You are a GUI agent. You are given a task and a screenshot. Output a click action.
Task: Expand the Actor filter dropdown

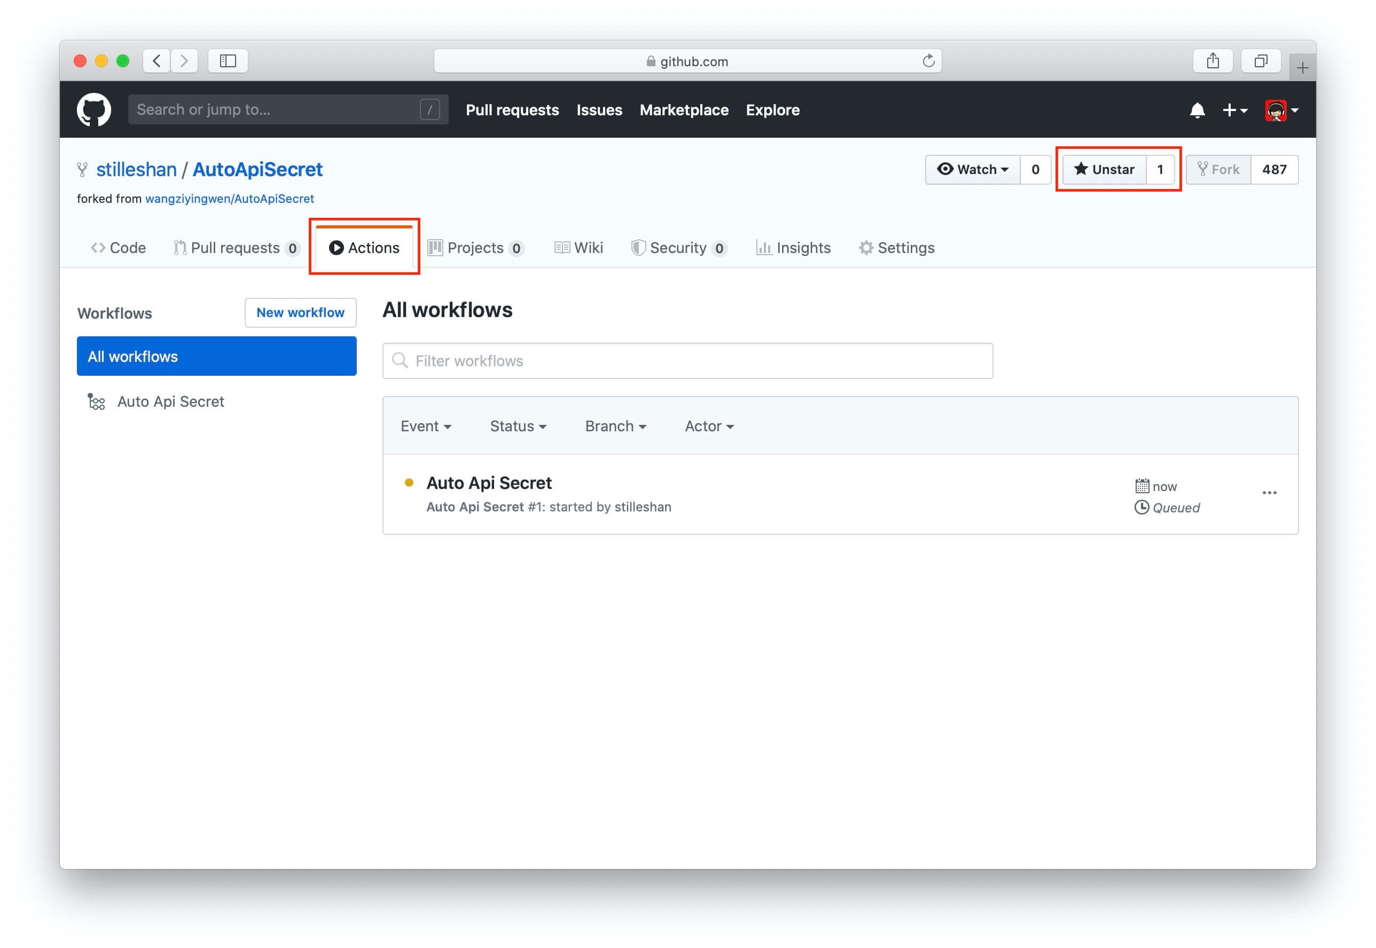pyautogui.click(x=709, y=426)
